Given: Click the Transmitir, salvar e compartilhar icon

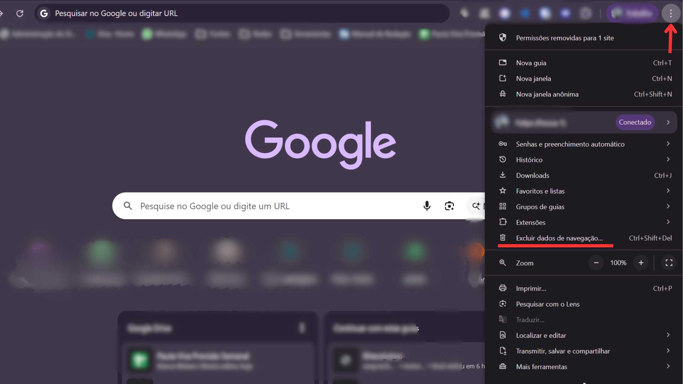Looking at the screenshot, I should (503, 351).
